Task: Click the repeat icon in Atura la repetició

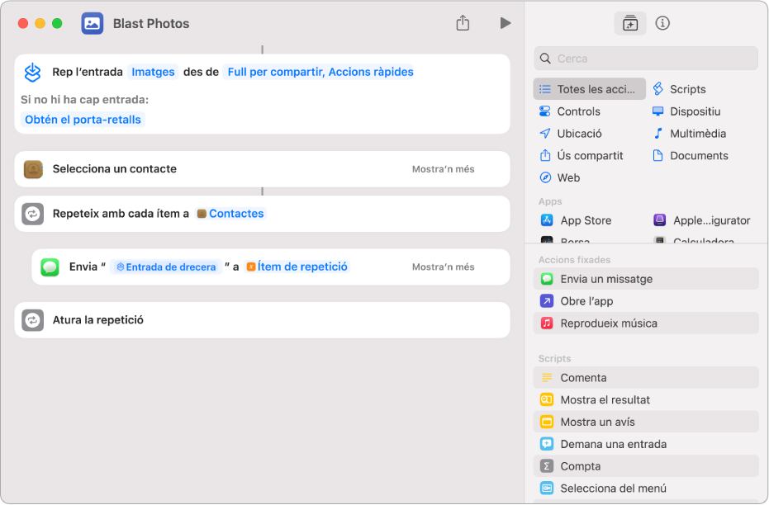Action: pos(33,320)
